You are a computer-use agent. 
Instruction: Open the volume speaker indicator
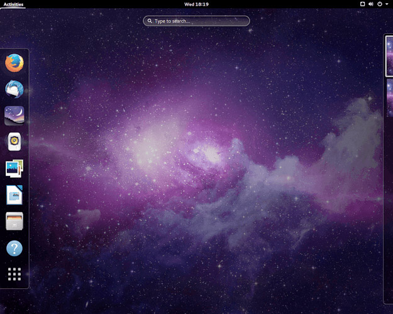pyautogui.click(x=371, y=4)
